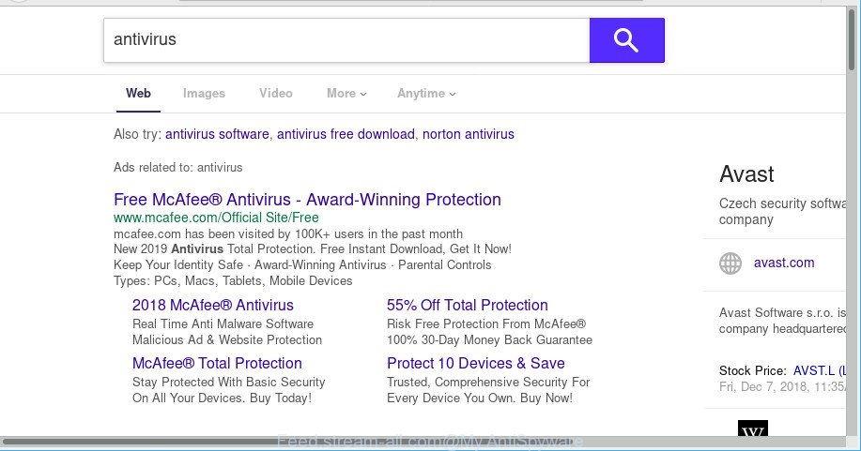Click '100% 30-Day Money Back Guarantee' text
The height and width of the screenshot is (451, 861).
click(490, 339)
